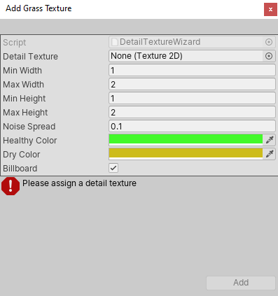
Task: Open the green Healthy Color swatch
Action: pos(186,140)
